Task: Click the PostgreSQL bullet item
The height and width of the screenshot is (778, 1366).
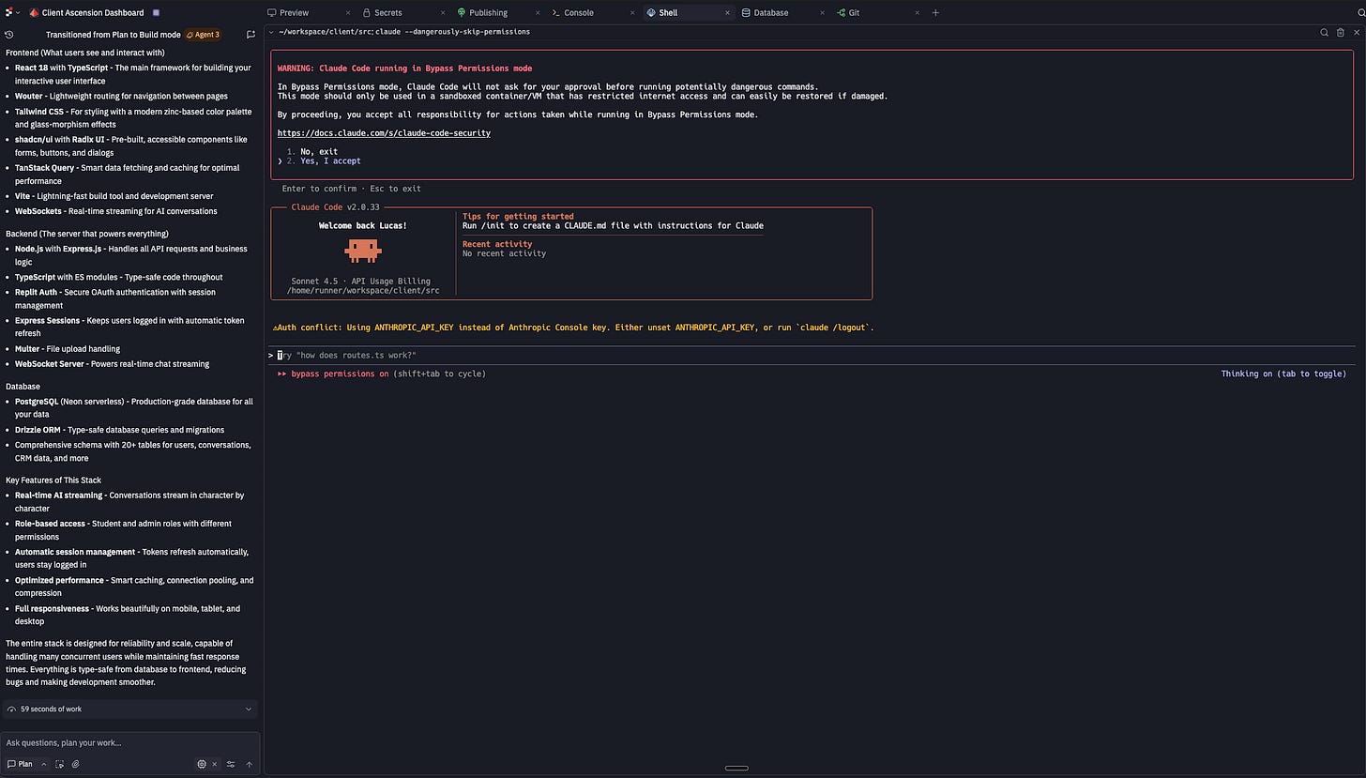Action: tap(133, 407)
